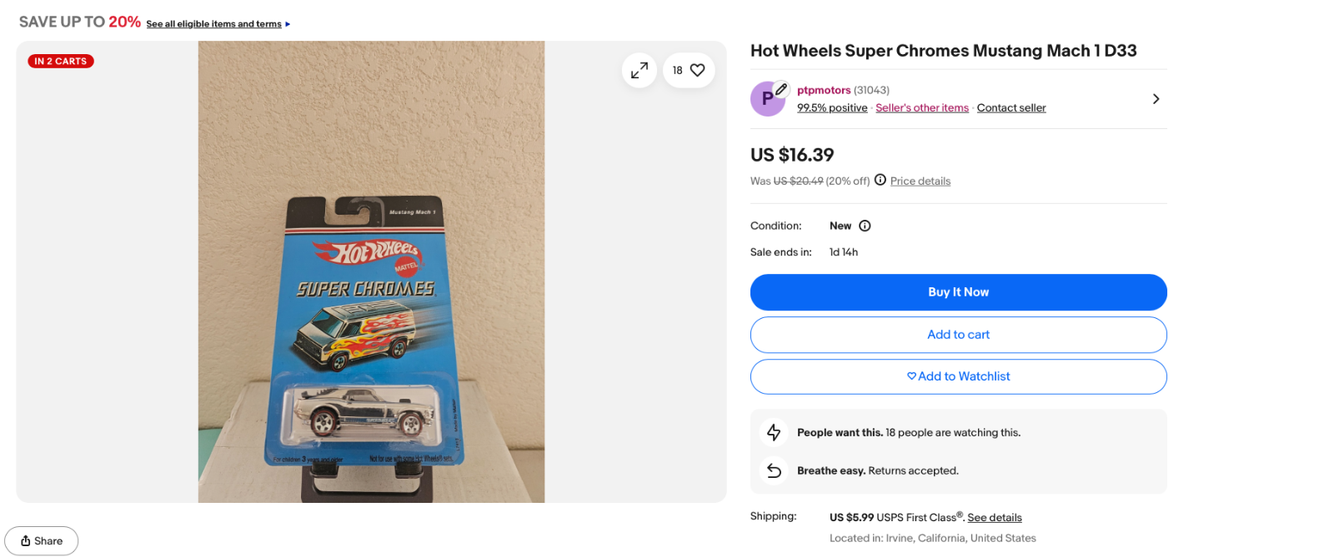Click Add to cart
This screenshot has height=557, width=1334.
[x=958, y=335]
